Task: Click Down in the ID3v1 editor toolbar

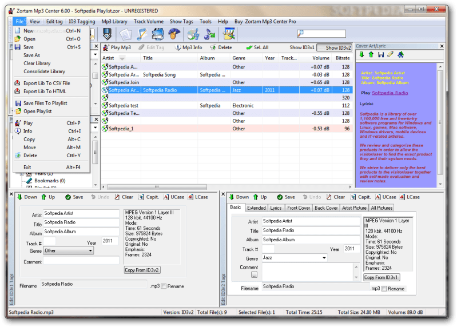Action: point(27,197)
